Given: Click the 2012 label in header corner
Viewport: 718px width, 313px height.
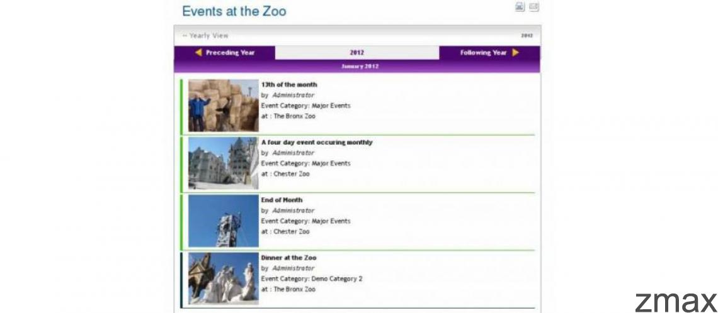Looking at the screenshot, I should coord(527,36).
